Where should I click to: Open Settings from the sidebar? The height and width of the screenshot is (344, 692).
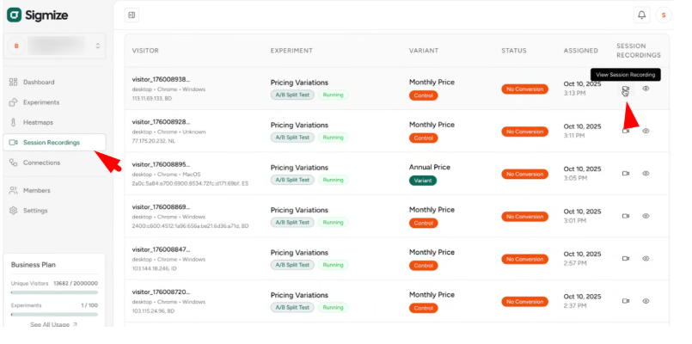coord(35,210)
